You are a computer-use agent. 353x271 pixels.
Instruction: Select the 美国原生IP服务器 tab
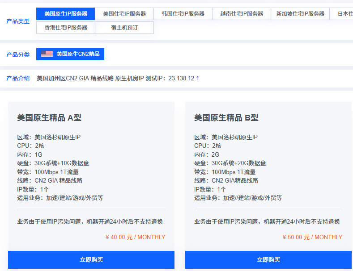click(66, 14)
